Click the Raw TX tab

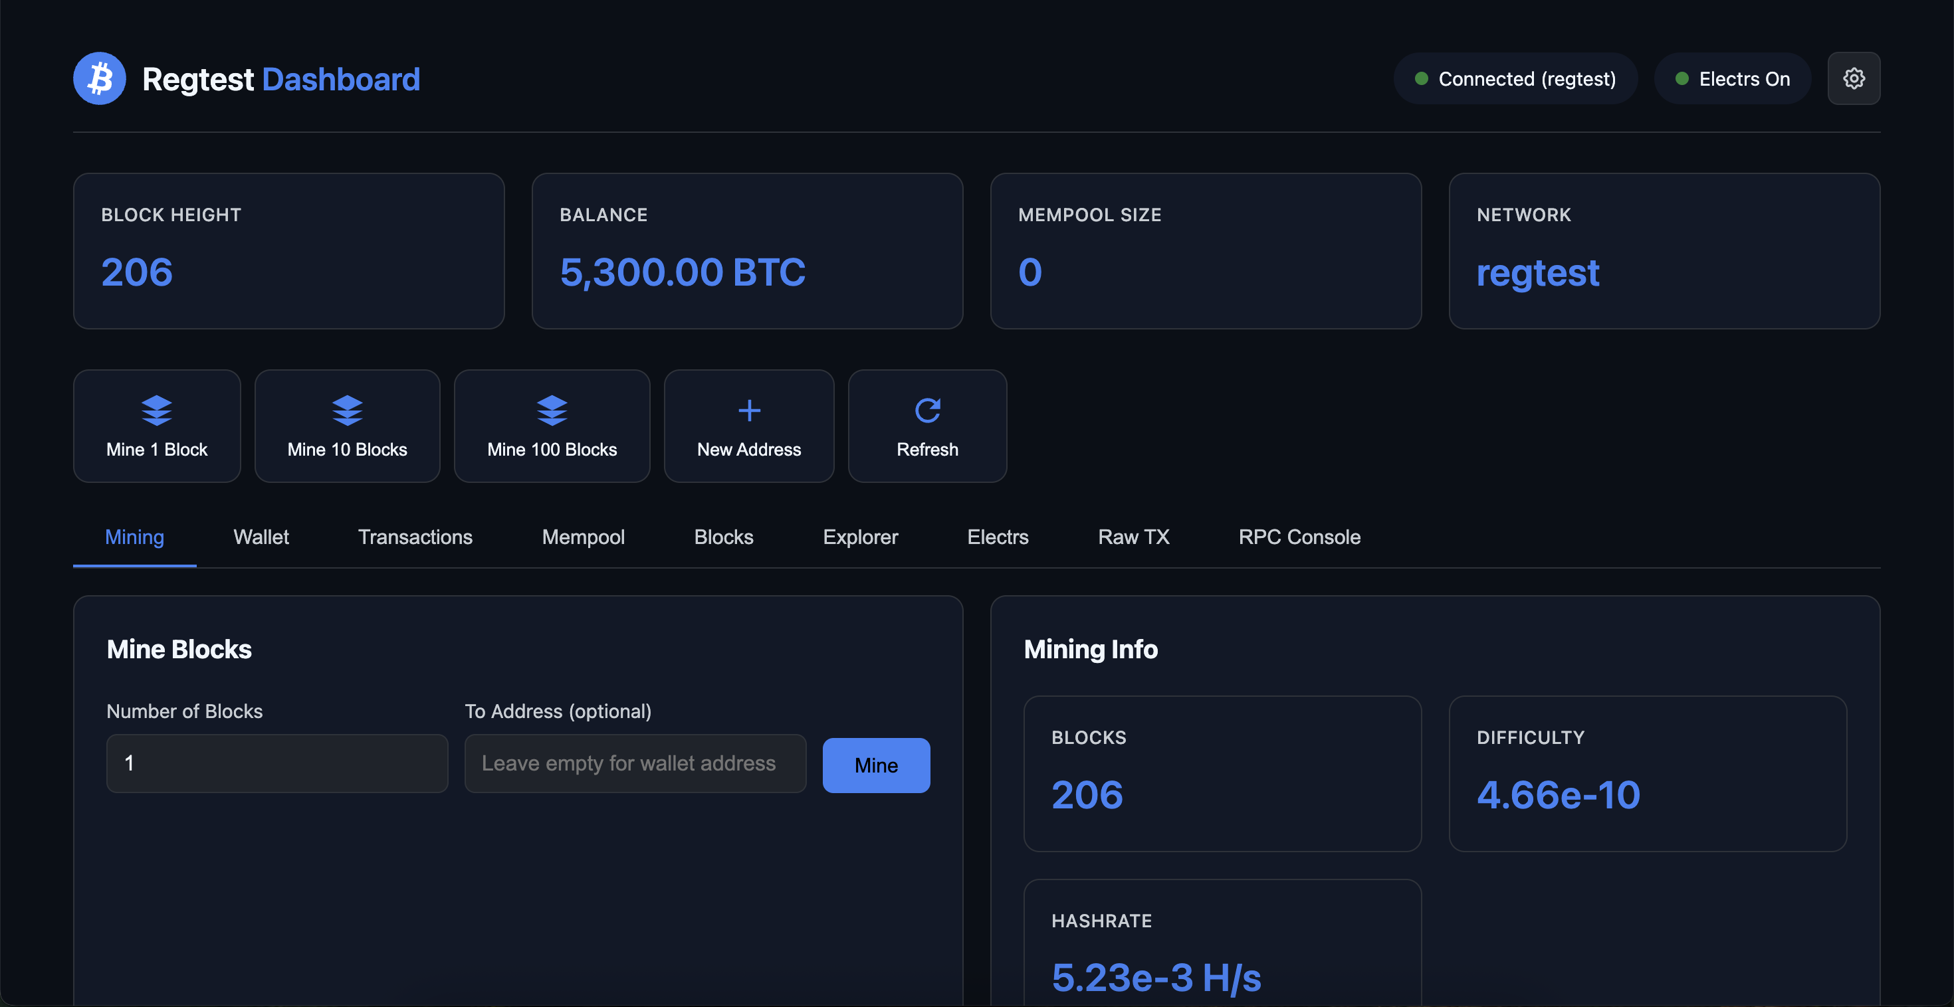[x=1133, y=537]
